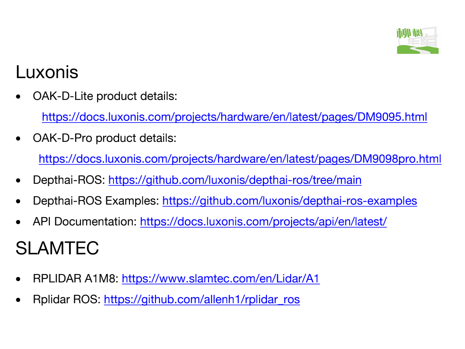This screenshot has width=465, height=349.
Task: Click the bullet before RPLIDAR A1M8 item
Action: click(19, 279)
